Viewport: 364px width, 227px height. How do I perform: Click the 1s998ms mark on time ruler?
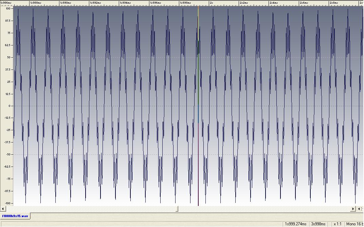(x=185, y=3)
